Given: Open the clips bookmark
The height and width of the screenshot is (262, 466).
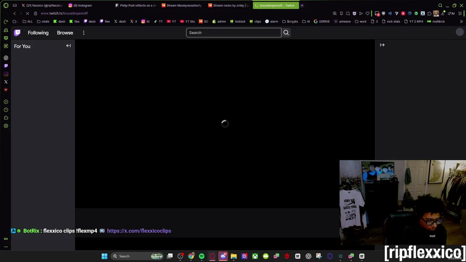Looking at the screenshot, I should (x=255, y=21).
